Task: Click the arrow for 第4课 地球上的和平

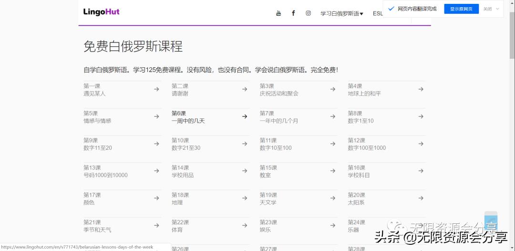Action: 421,89
